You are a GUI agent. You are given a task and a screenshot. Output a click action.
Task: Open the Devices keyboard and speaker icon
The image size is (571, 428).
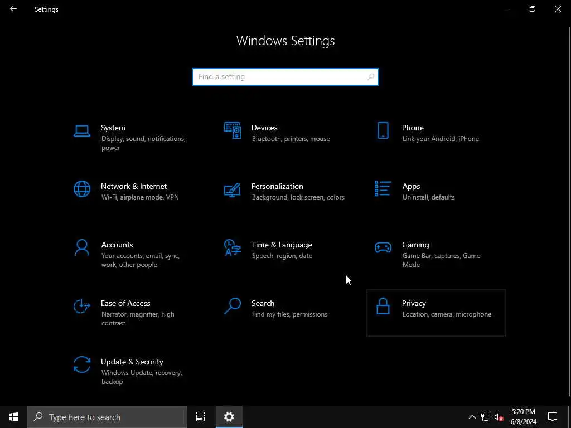(233, 130)
